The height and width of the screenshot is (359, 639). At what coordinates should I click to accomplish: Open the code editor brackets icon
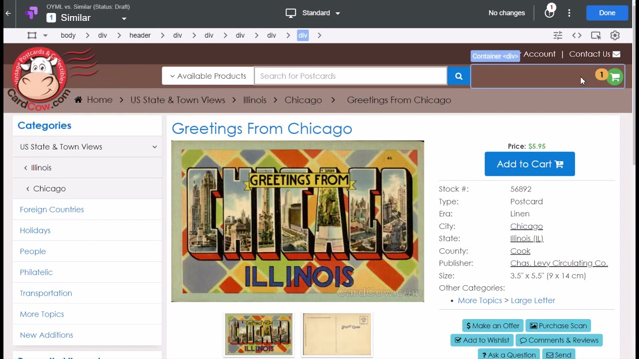[x=577, y=35]
